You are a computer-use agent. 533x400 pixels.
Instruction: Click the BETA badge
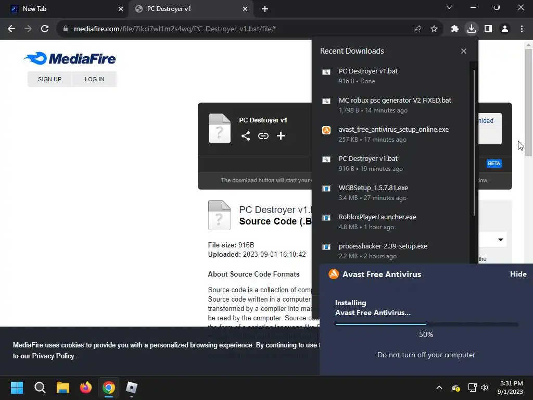pos(494,164)
